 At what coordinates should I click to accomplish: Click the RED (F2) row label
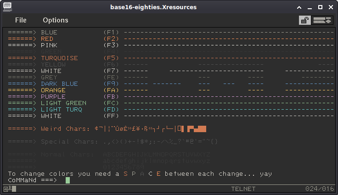pyautogui.click(x=47, y=39)
